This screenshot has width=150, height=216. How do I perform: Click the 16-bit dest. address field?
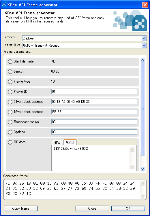point(94,112)
